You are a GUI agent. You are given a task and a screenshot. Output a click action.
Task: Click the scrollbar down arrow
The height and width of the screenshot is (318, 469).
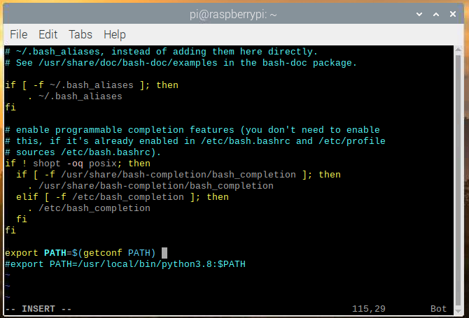pyautogui.click(x=458, y=312)
